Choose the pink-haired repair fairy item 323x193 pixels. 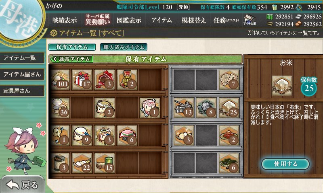coord(150,108)
